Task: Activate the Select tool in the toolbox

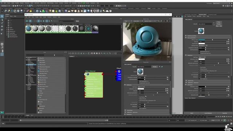Action: coord(2,16)
